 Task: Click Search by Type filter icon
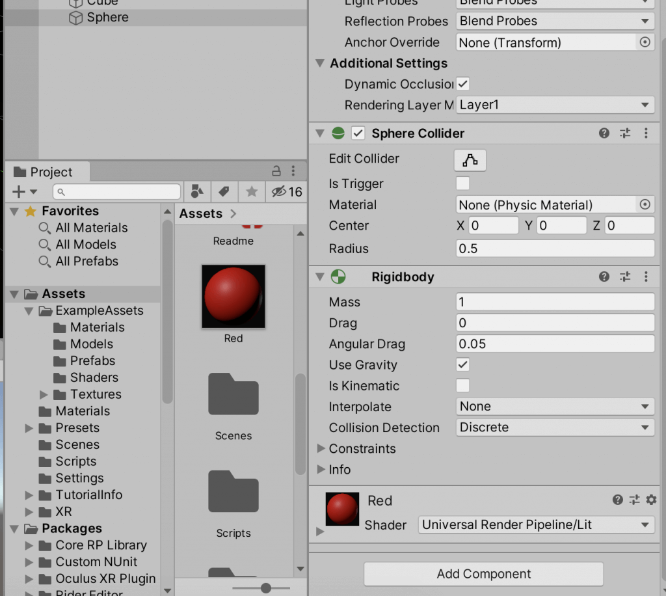coord(196,191)
